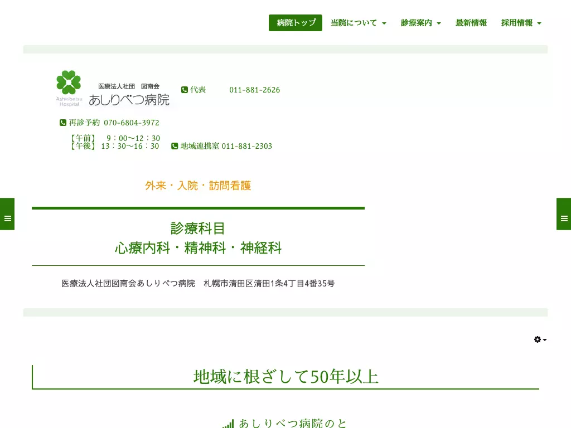Click the main number 011-881-2626
571x428 pixels.
tap(254, 90)
